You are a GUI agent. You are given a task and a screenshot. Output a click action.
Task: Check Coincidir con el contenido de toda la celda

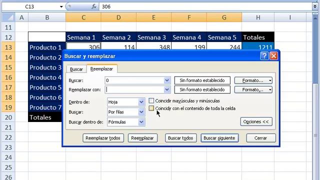tap(151, 108)
